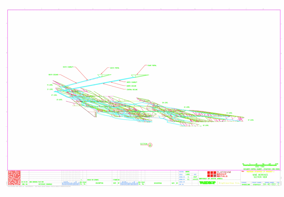Screen dimensions: 284x197
Task: Click the WARDROP logo text
Action: (x=207, y=183)
